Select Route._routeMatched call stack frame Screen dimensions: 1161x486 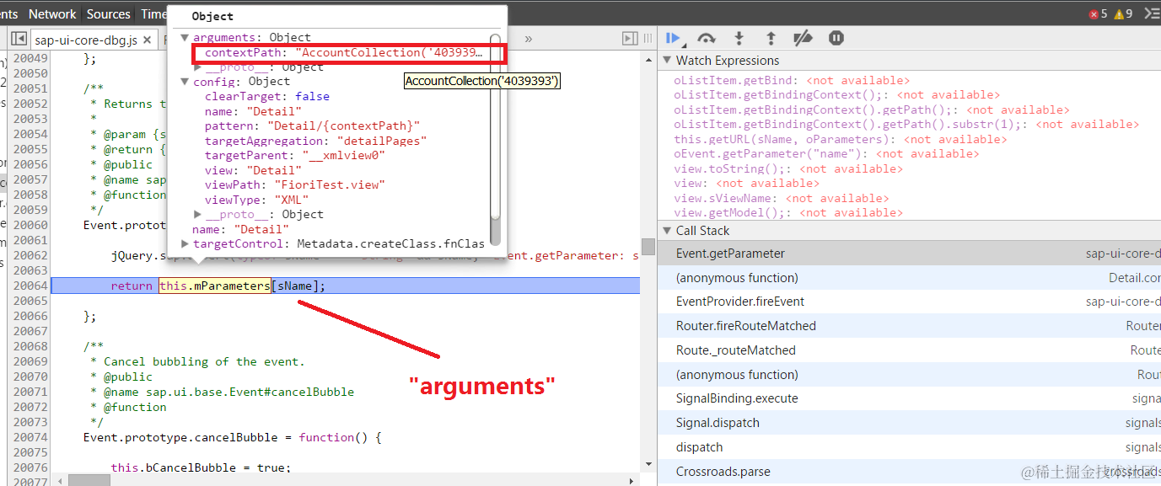[909, 350]
